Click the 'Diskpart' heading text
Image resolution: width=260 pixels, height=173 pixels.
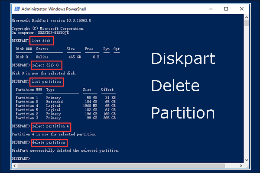tap(183, 59)
